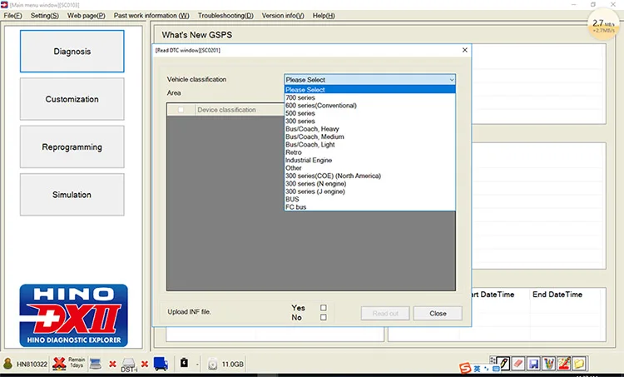624x377 pixels.
Task: Open the yellow folder icon
Action: pos(579,364)
